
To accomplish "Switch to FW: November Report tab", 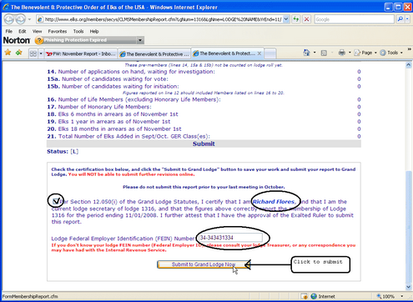I will coord(81,53).
